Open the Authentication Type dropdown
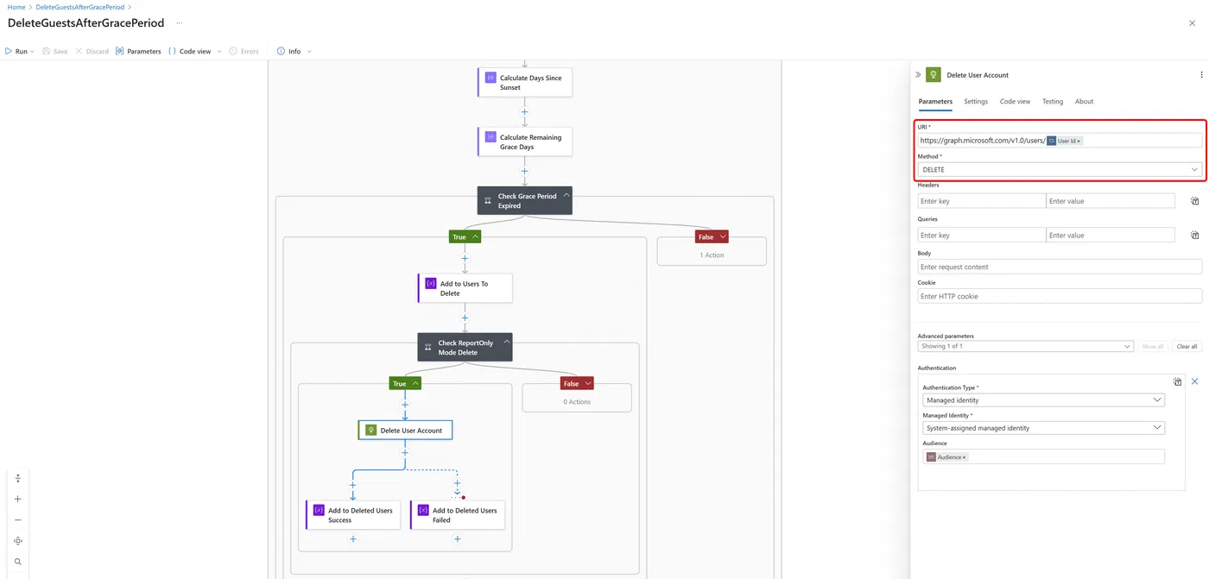The width and height of the screenshot is (1209, 579). pyautogui.click(x=1043, y=400)
